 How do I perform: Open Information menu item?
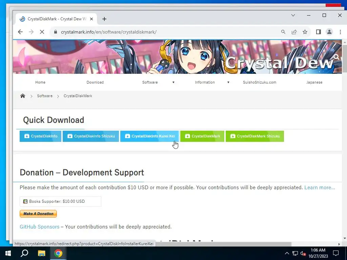coord(205,82)
